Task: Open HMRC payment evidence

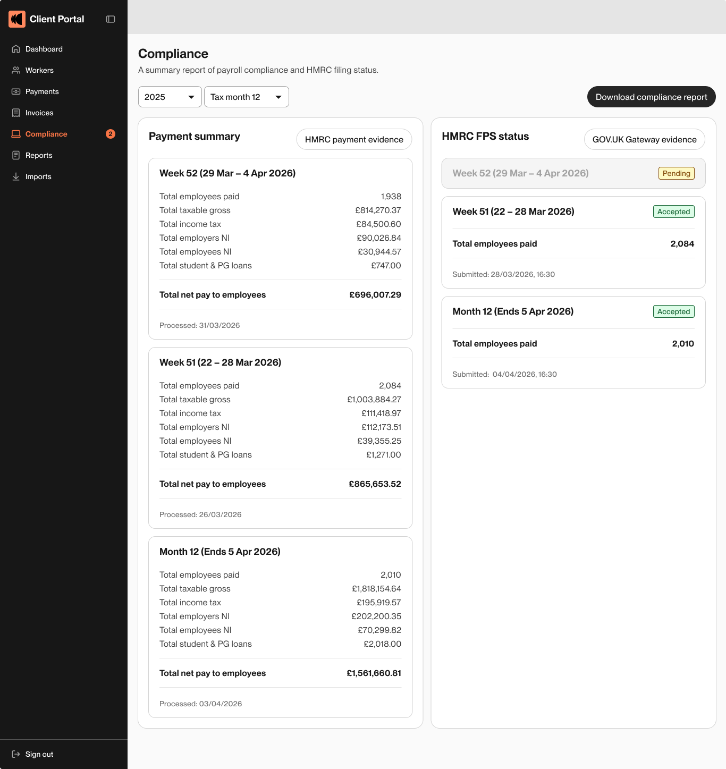Action: click(353, 139)
